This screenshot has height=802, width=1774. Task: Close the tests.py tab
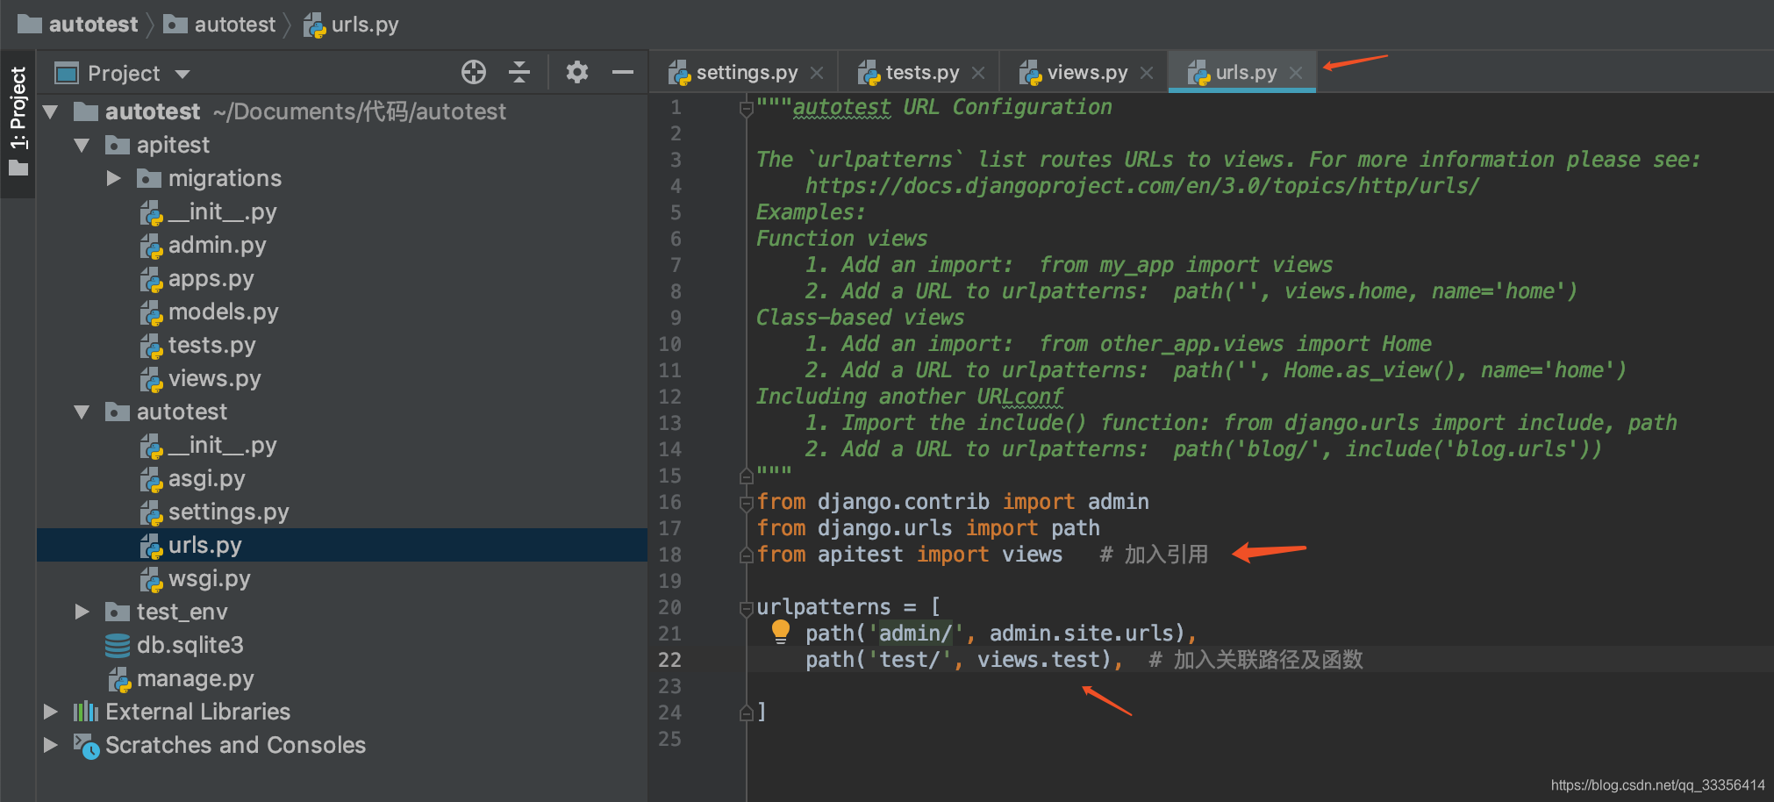click(978, 73)
